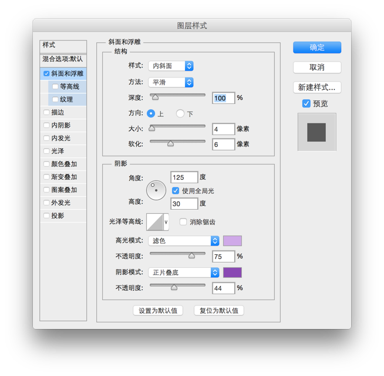
Task: Enable 内阴影 checkbox
Action: coord(46,125)
